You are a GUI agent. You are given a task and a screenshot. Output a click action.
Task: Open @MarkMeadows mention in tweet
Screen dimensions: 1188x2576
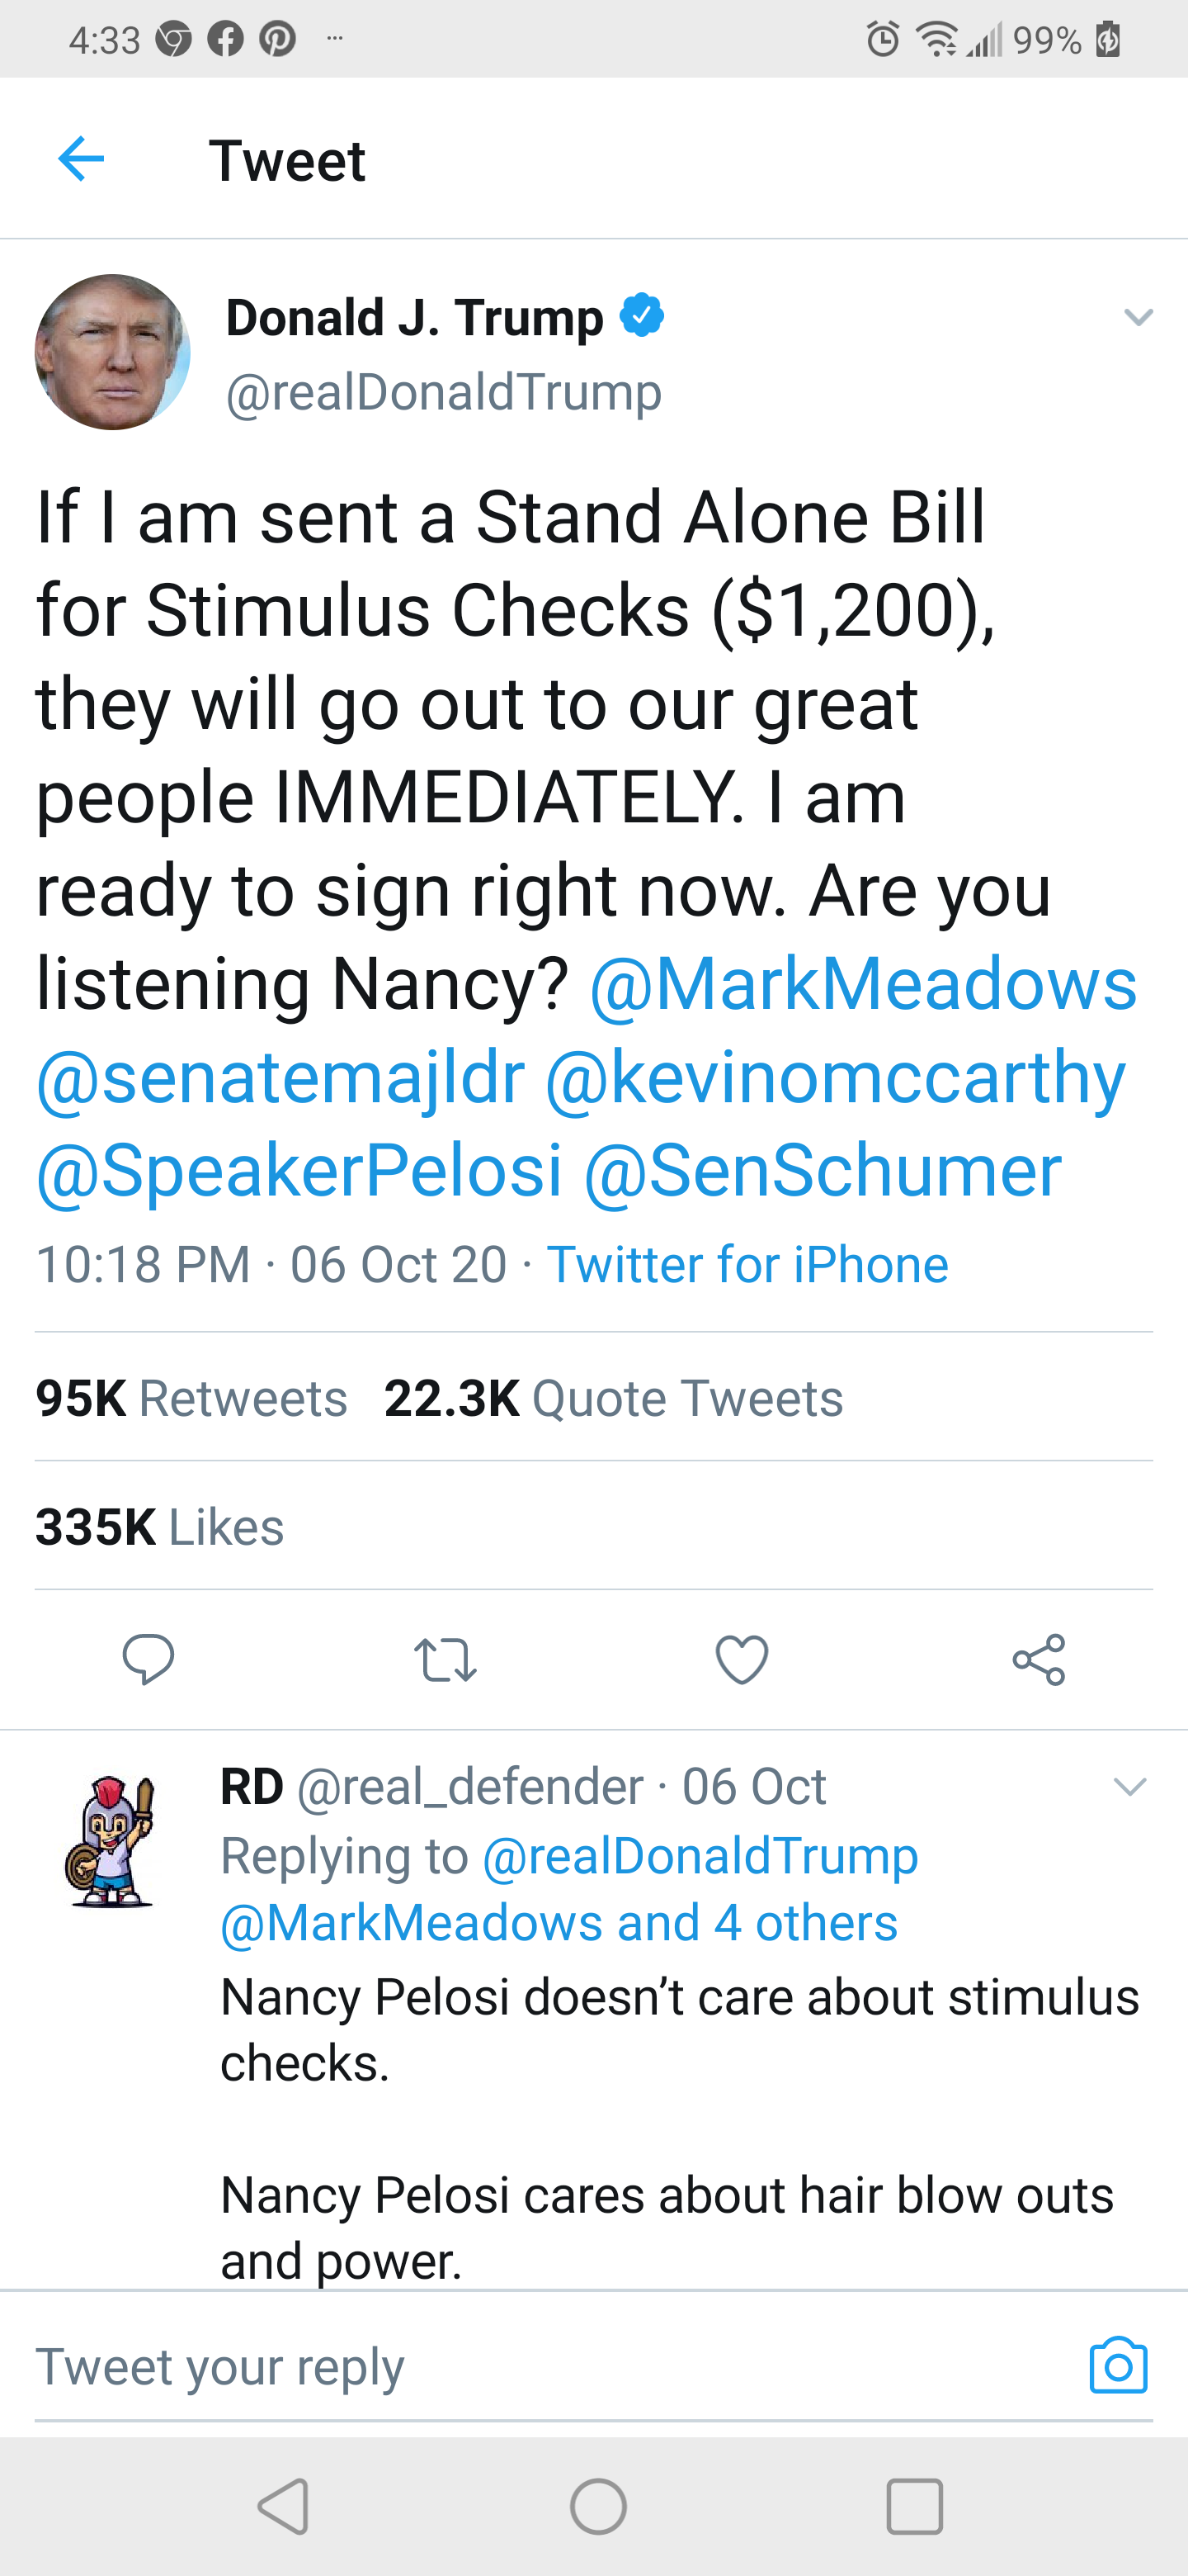[x=863, y=983]
